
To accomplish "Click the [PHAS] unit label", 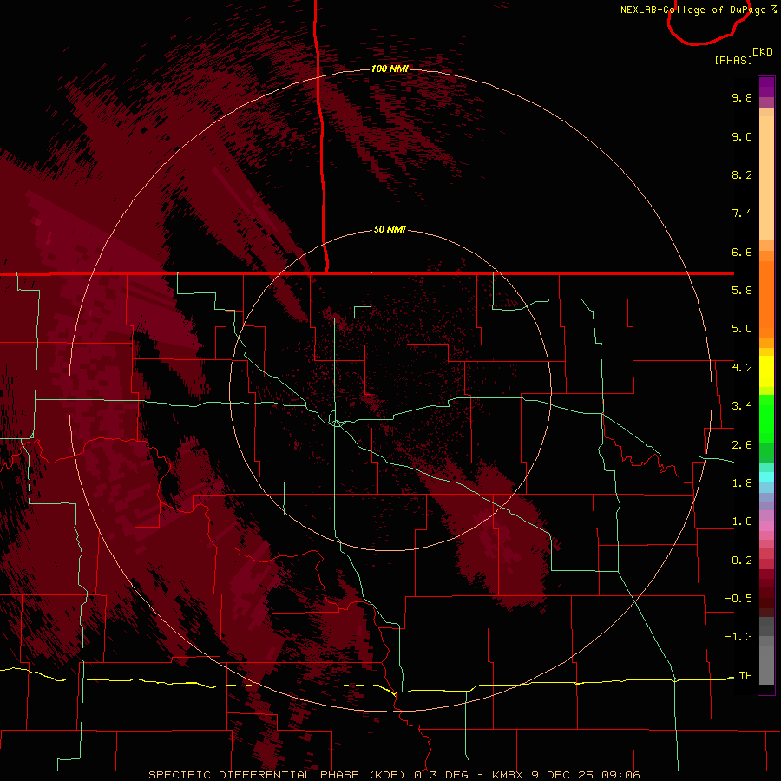I will (733, 60).
